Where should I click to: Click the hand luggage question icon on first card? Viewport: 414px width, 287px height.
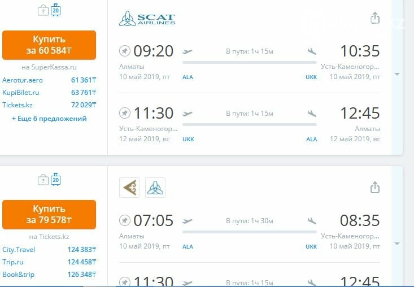43,11
